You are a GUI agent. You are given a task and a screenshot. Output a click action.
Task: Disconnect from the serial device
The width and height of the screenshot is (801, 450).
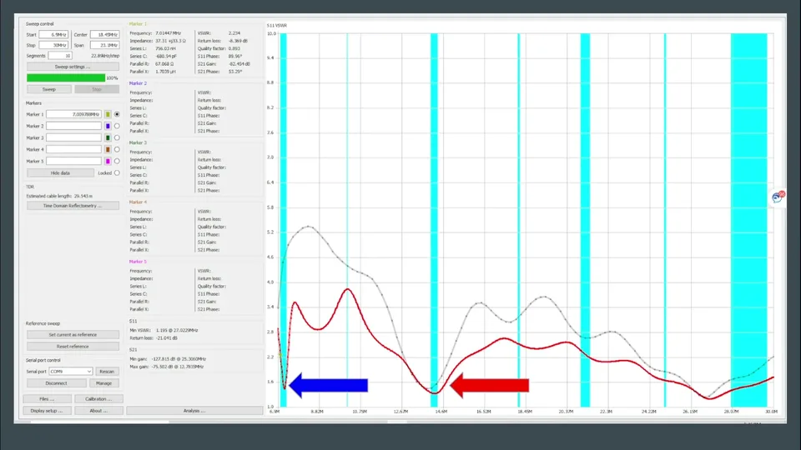[56, 383]
